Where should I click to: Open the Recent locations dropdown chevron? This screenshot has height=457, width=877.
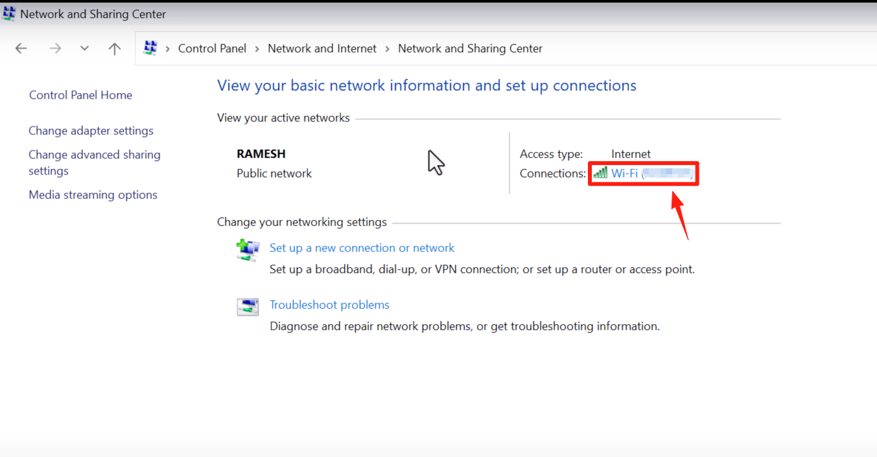coord(84,49)
